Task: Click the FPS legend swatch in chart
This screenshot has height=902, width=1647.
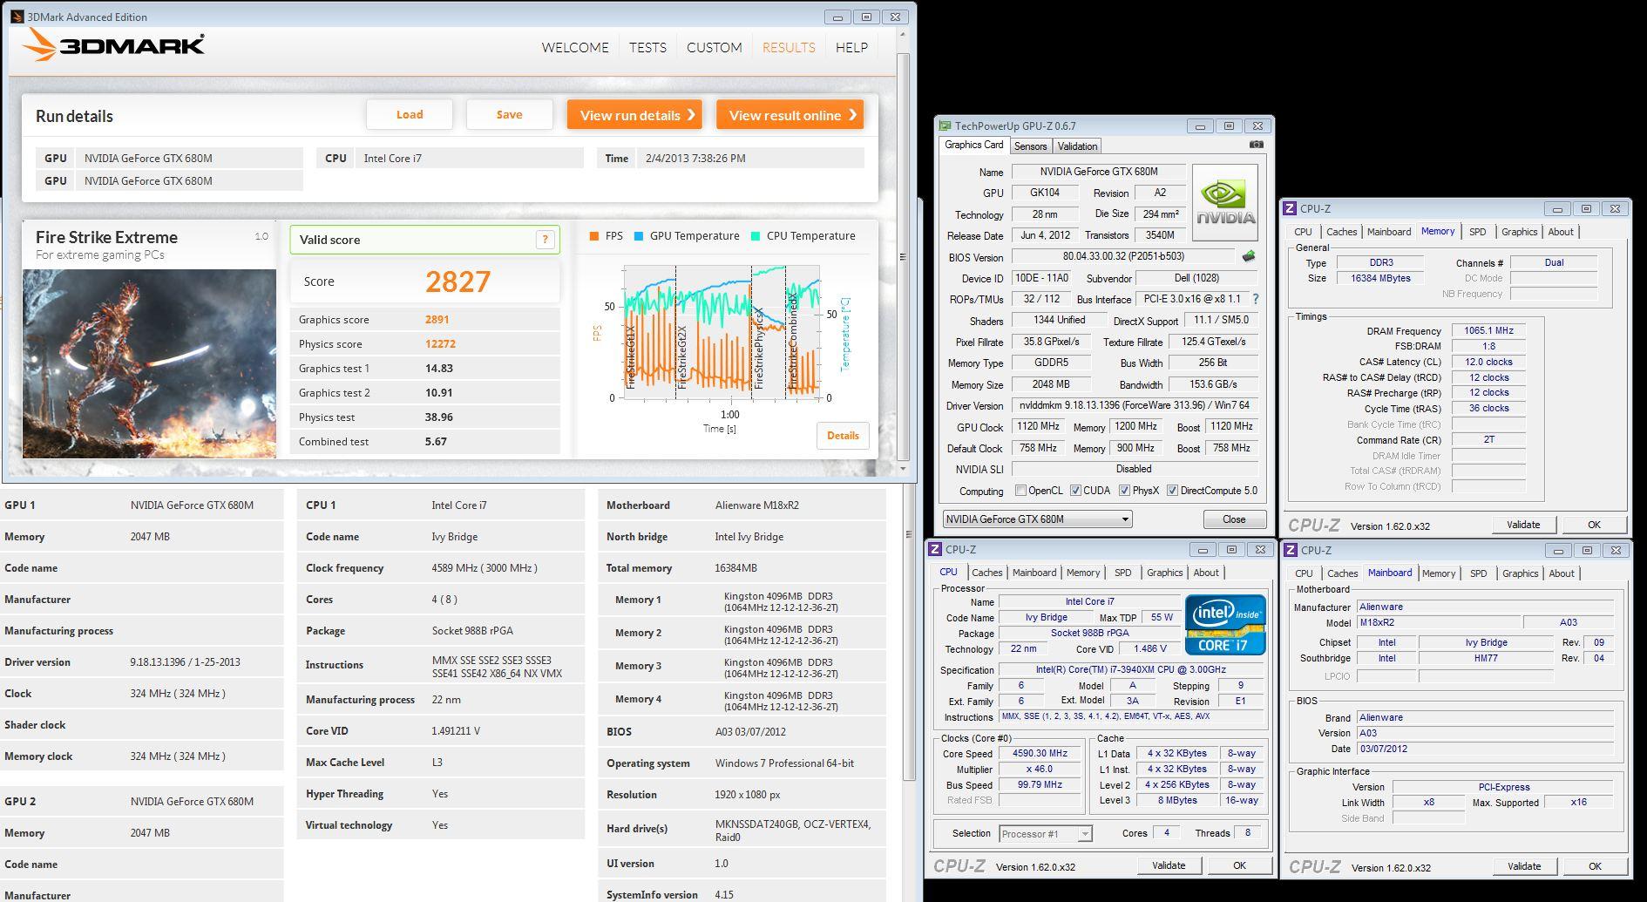Action: coord(593,236)
